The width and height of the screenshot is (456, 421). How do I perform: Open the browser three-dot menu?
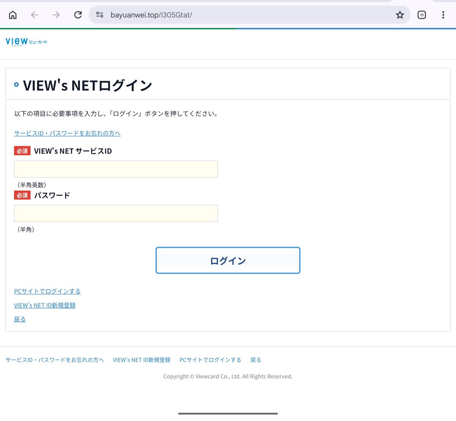pos(443,15)
